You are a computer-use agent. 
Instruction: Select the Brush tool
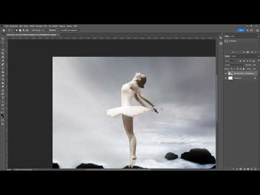tap(3, 68)
